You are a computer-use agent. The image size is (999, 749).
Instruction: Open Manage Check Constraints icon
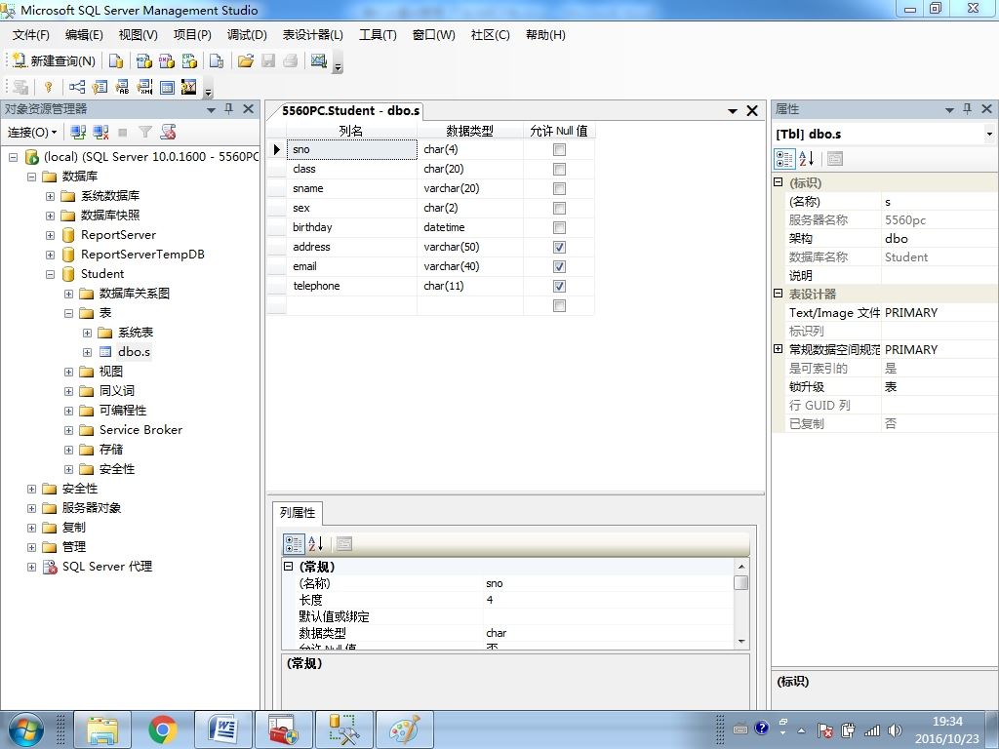[167, 87]
